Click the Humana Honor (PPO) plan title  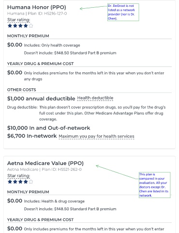pyautogui.click(x=37, y=7)
